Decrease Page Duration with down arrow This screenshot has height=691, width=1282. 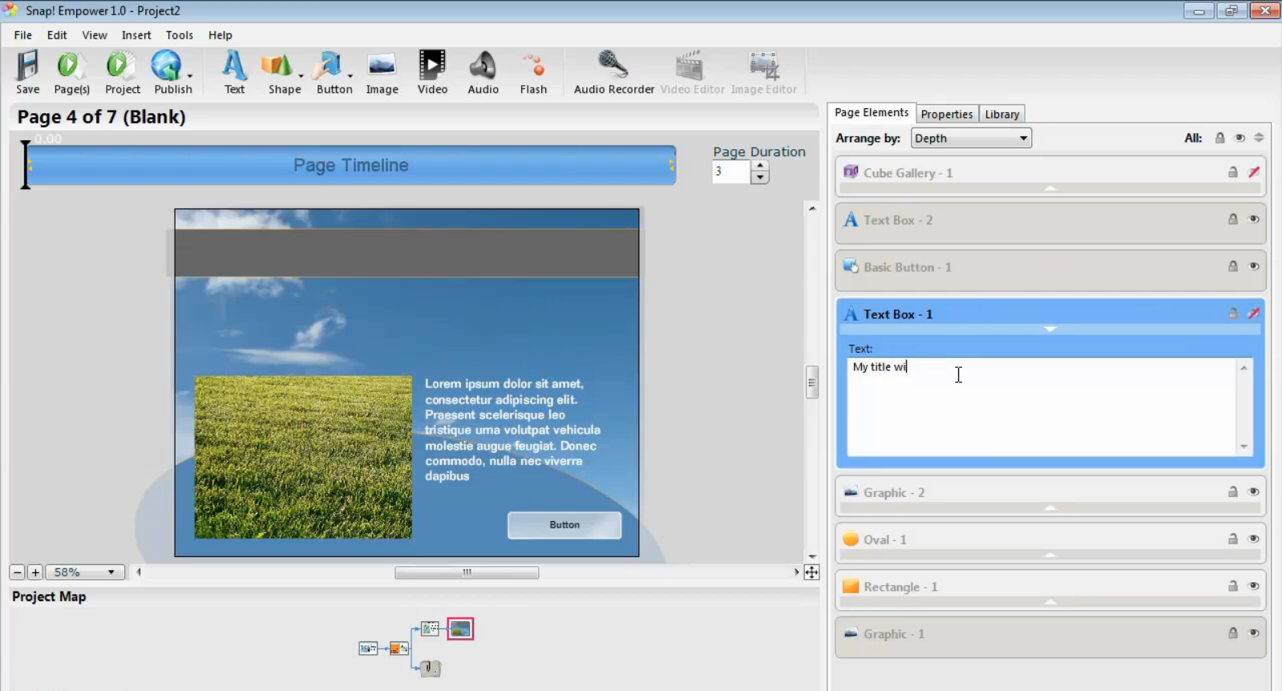point(760,177)
